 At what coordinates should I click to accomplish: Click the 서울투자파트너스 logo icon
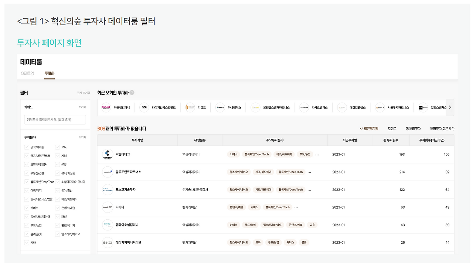tap(380, 108)
